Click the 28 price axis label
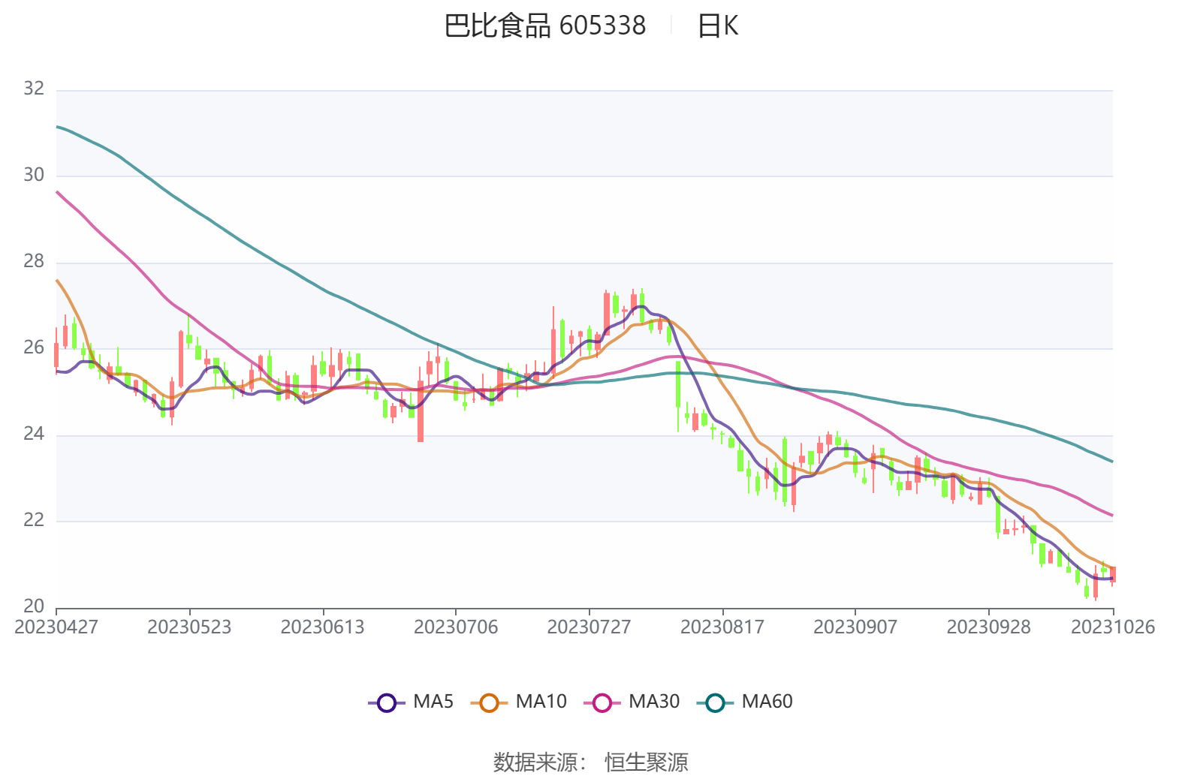 pos(34,262)
